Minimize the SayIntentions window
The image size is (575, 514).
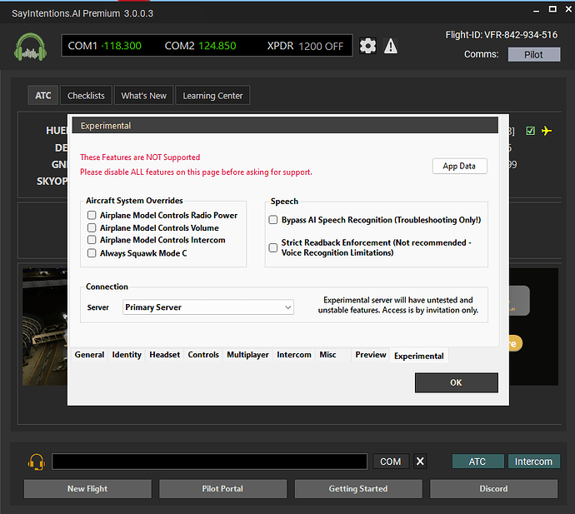coord(536,10)
